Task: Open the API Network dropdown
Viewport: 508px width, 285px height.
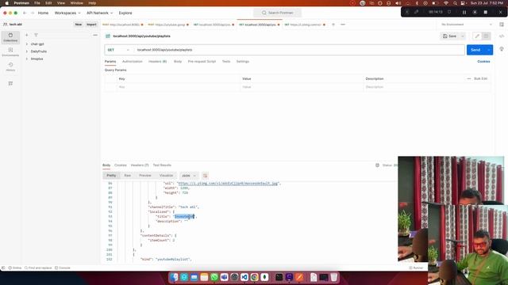Action: pyautogui.click(x=99, y=13)
